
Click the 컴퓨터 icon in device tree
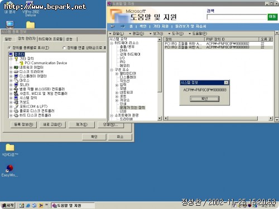point(11,54)
